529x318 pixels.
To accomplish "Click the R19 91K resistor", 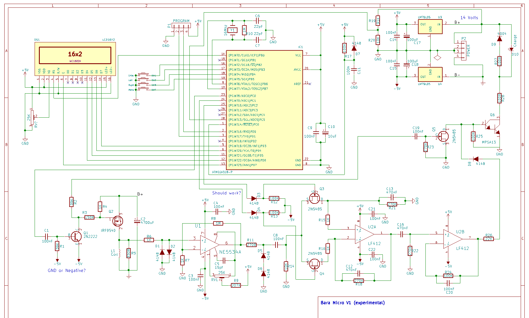I will pos(378,21).
